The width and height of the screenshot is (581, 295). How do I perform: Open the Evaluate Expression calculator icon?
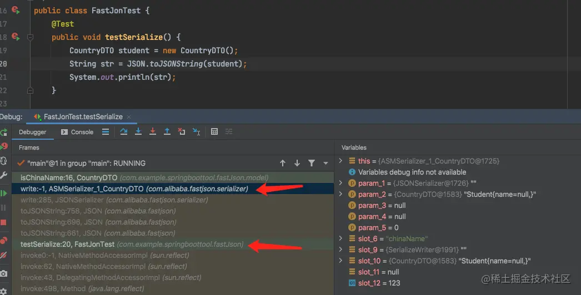[x=214, y=132]
